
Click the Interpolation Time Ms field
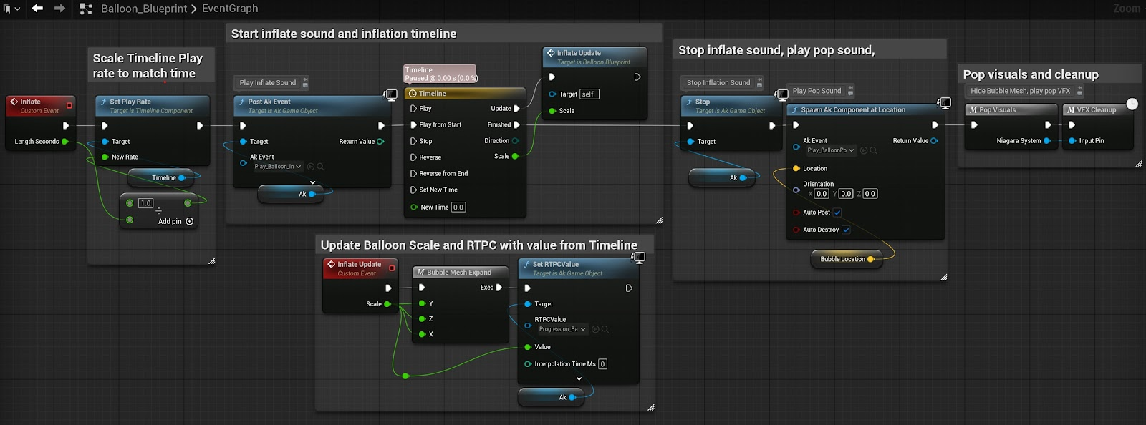(602, 364)
